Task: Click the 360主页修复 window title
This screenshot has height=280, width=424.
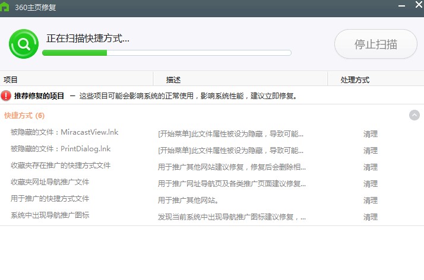Action: [x=36, y=7]
